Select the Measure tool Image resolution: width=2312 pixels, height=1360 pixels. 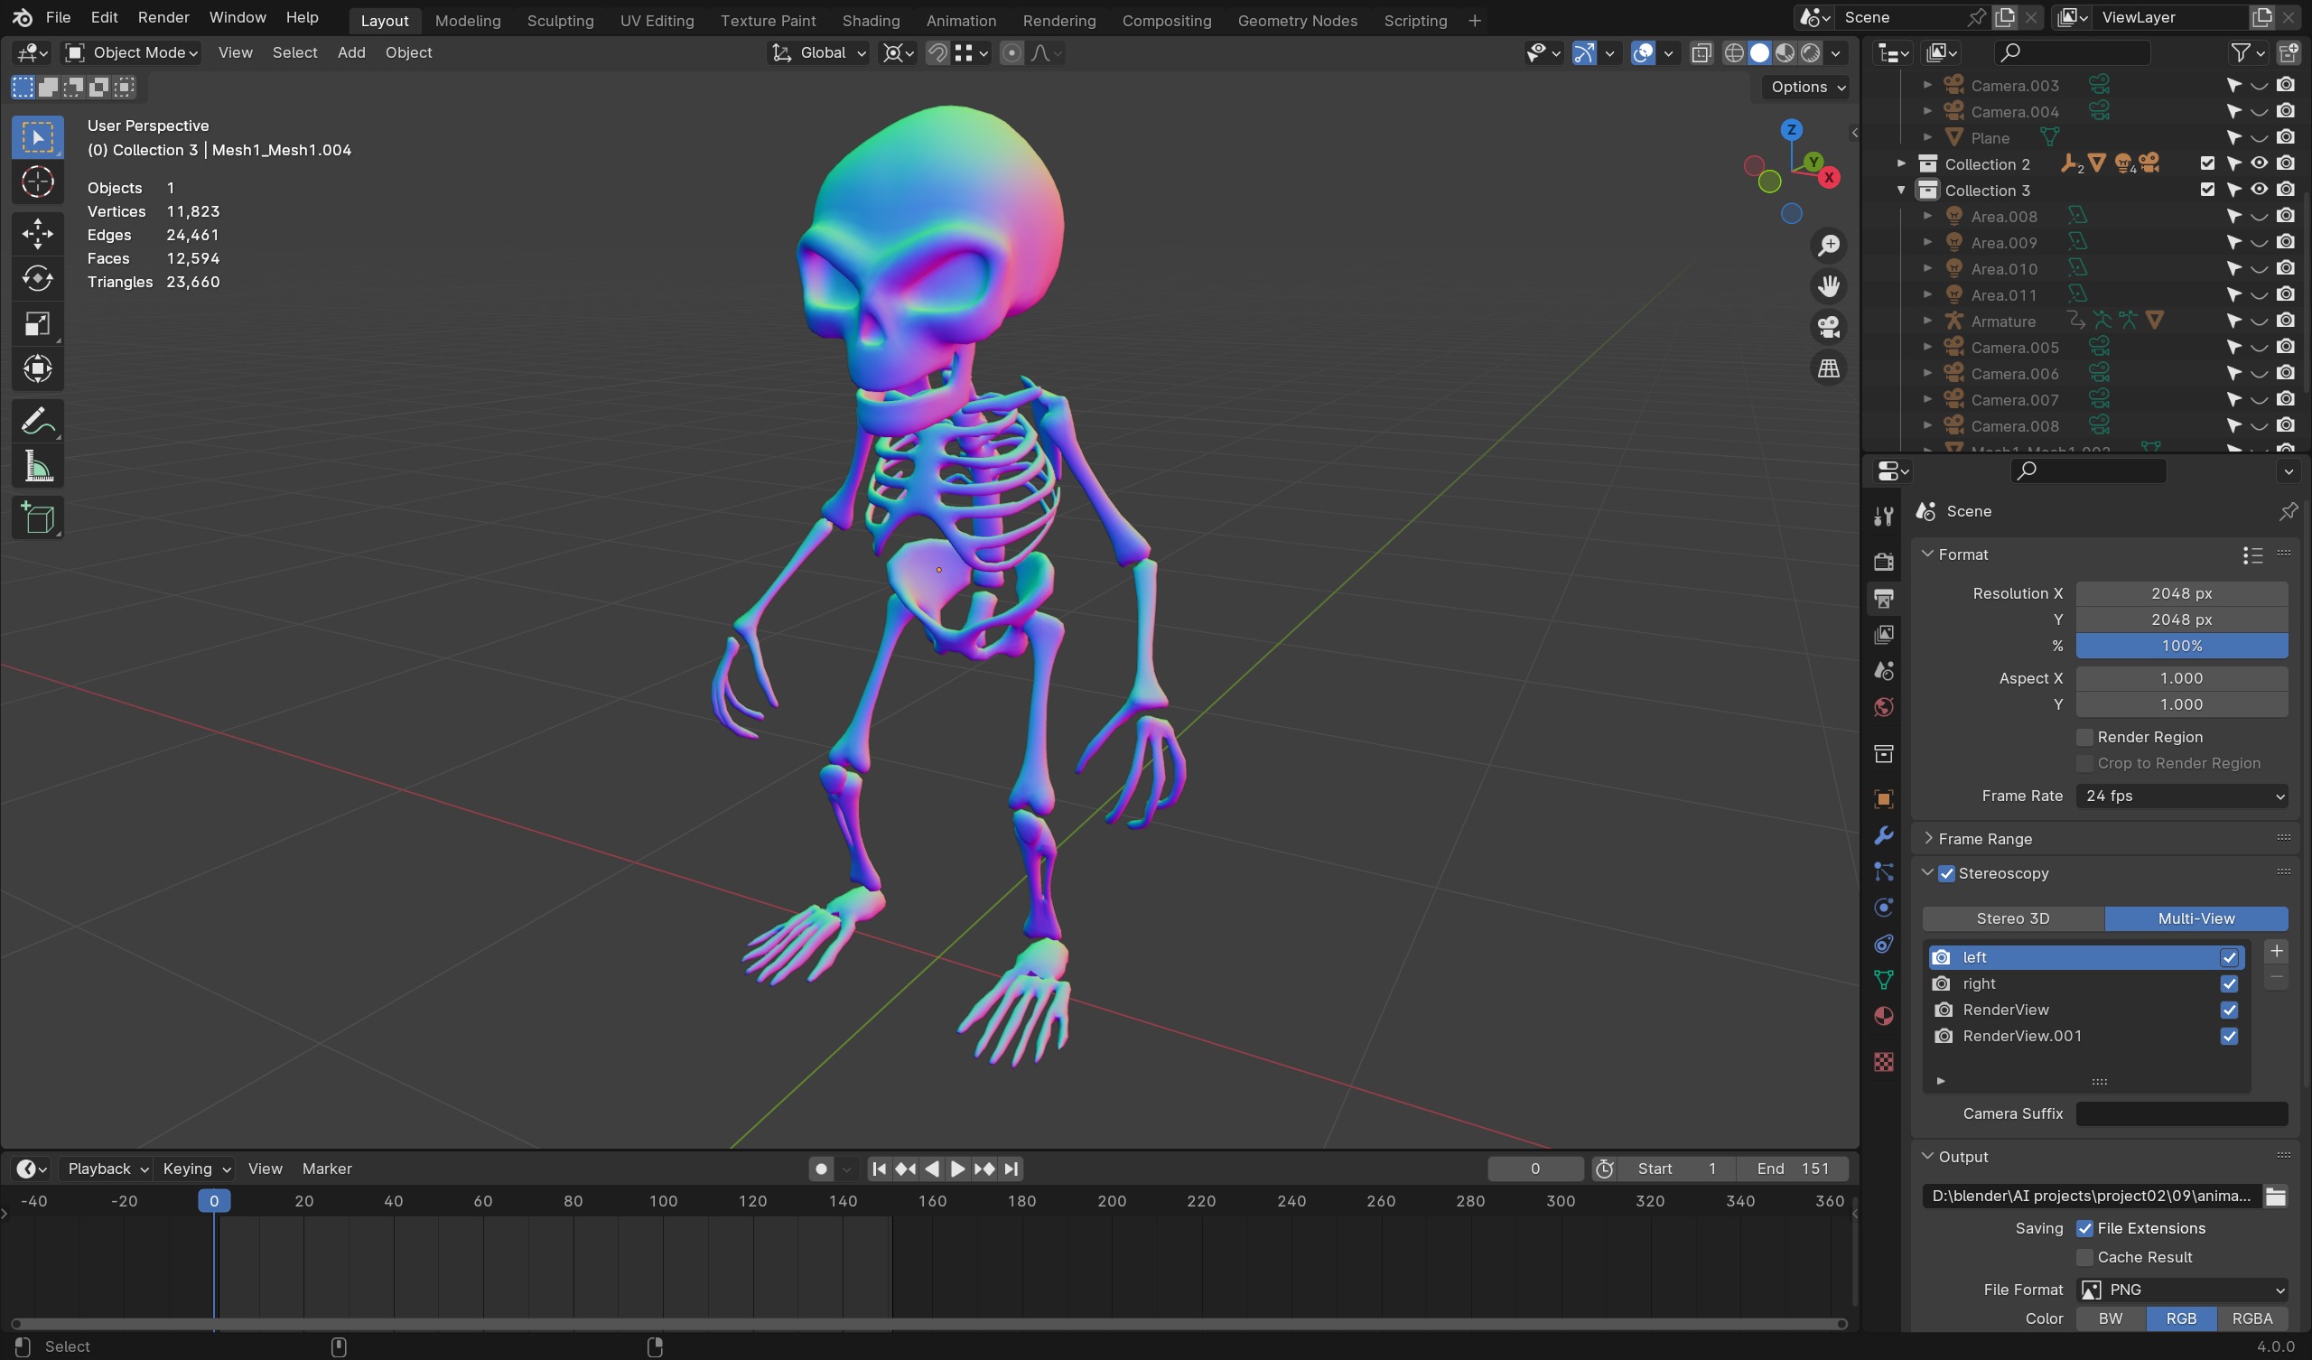tap(38, 467)
